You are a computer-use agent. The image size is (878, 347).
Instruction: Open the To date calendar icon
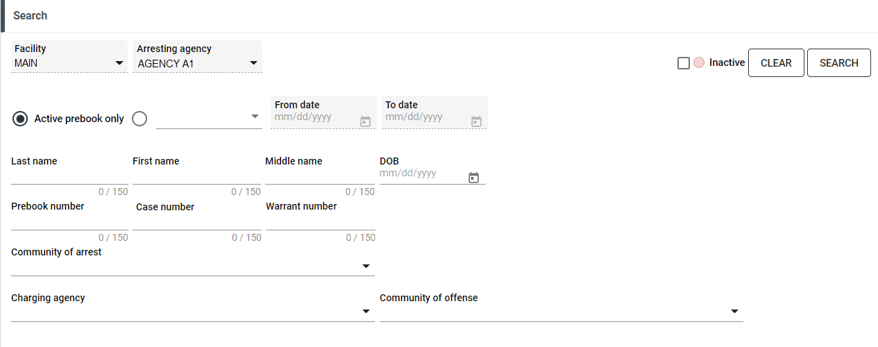point(476,121)
